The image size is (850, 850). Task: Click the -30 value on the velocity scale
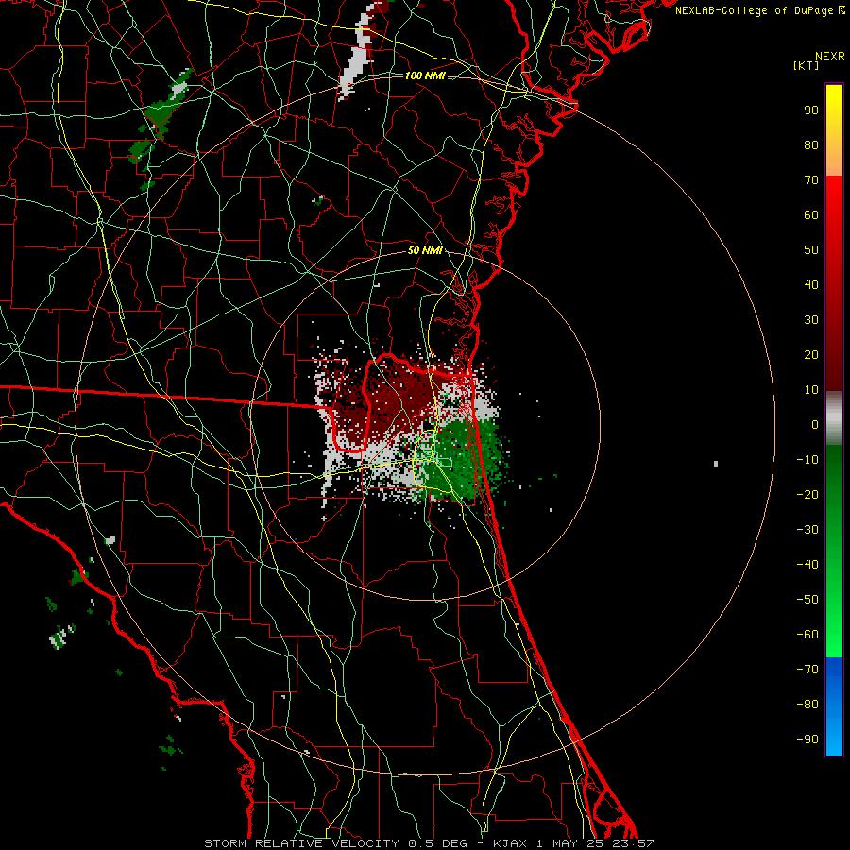tap(807, 530)
